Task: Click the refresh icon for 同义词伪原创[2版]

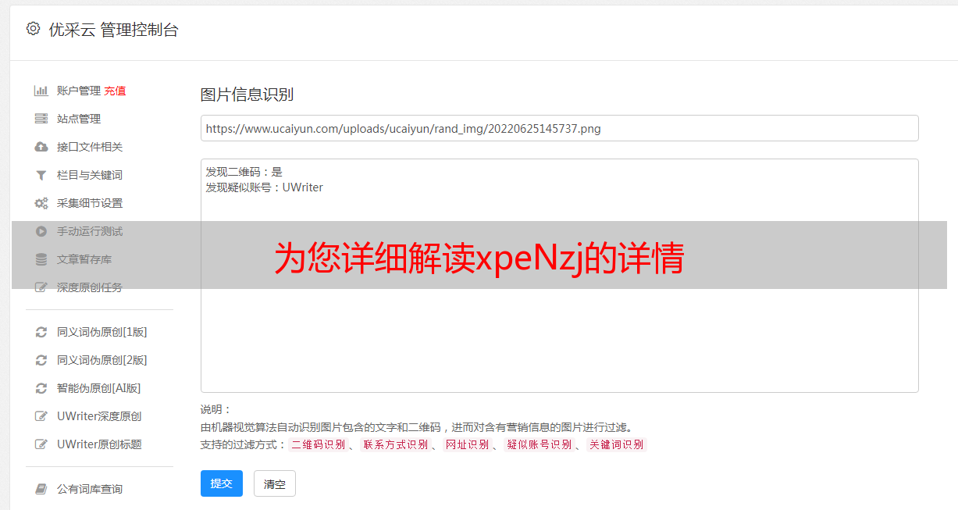Action: (41, 360)
